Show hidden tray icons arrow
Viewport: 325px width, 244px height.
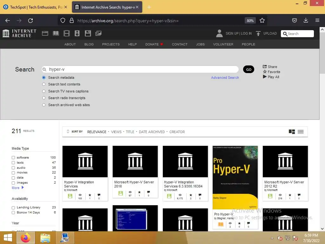[272, 238]
